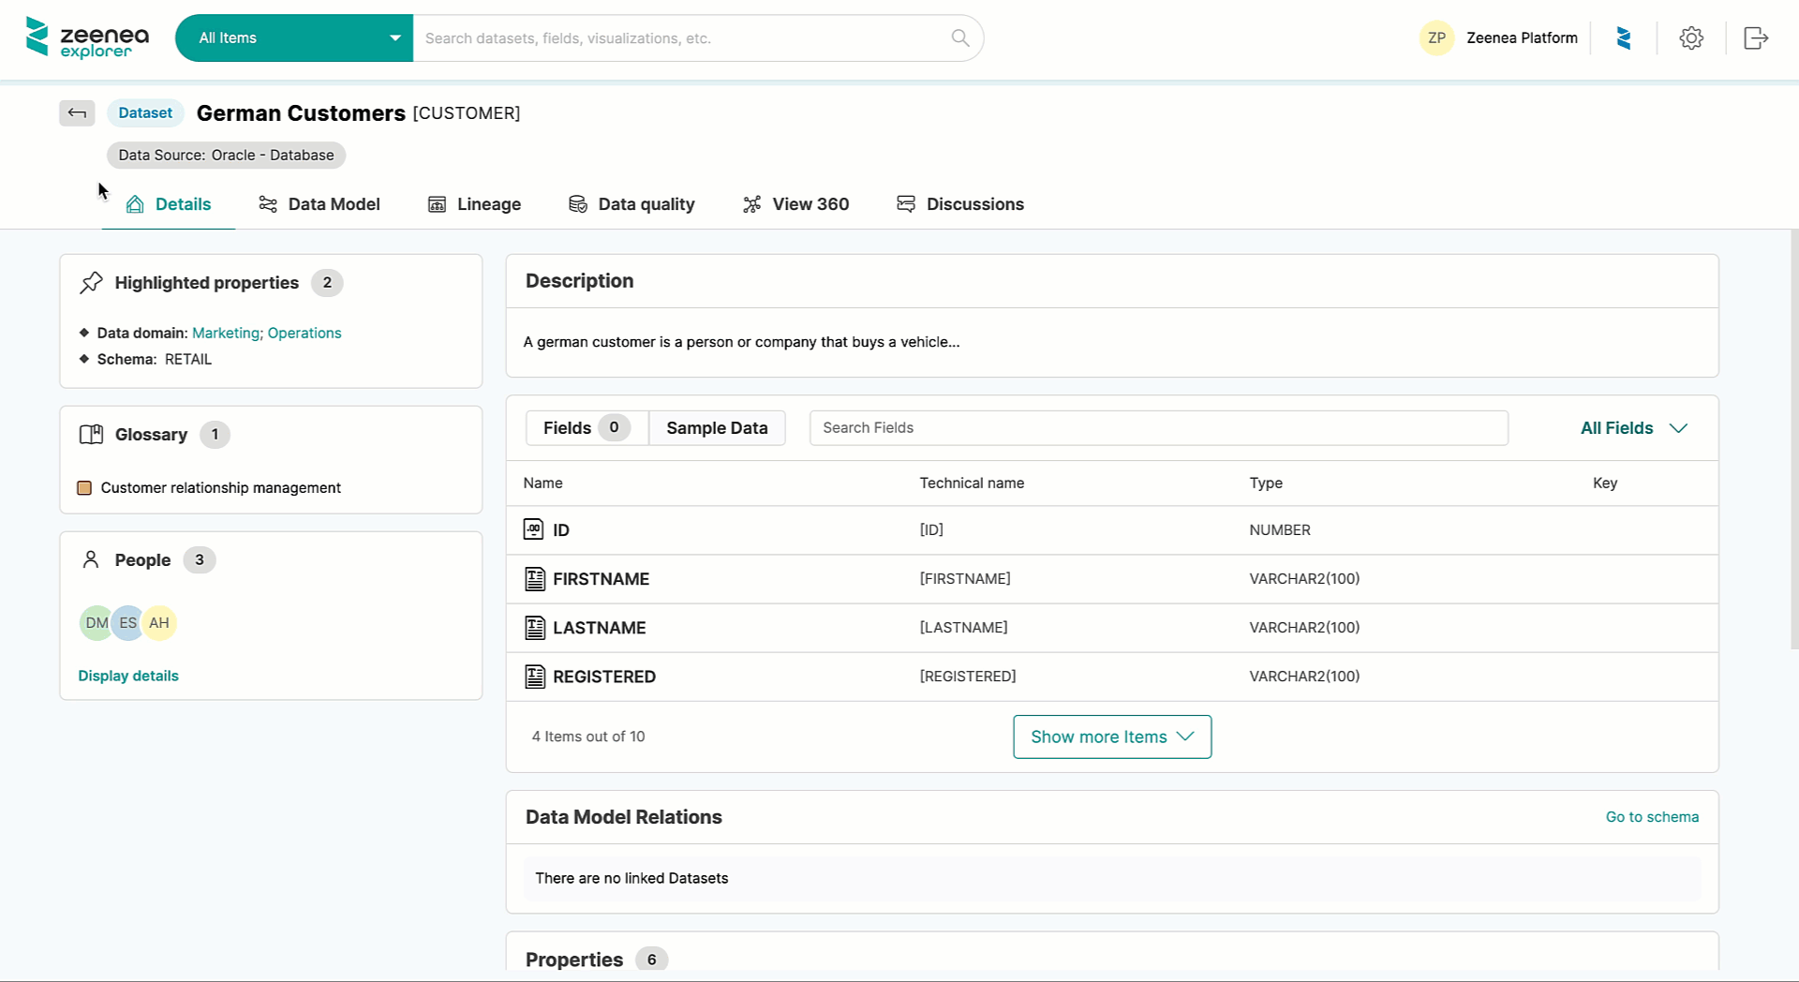Click the back arrow button
This screenshot has height=982, width=1799.
pyautogui.click(x=77, y=113)
